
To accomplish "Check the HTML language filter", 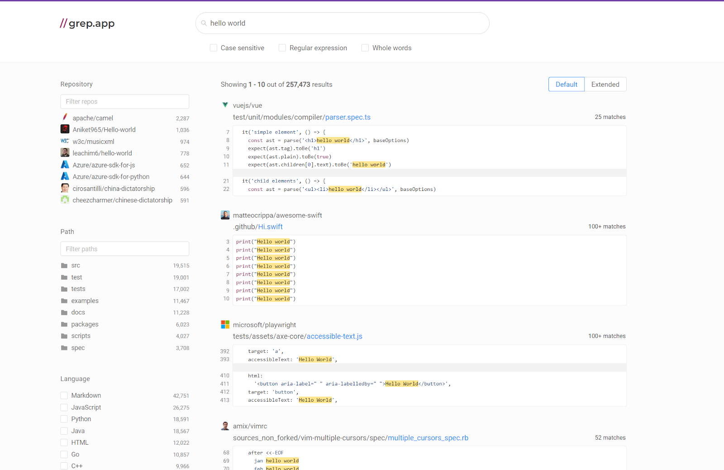I will (x=64, y=442).
